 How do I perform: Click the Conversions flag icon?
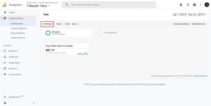[5, 74]
